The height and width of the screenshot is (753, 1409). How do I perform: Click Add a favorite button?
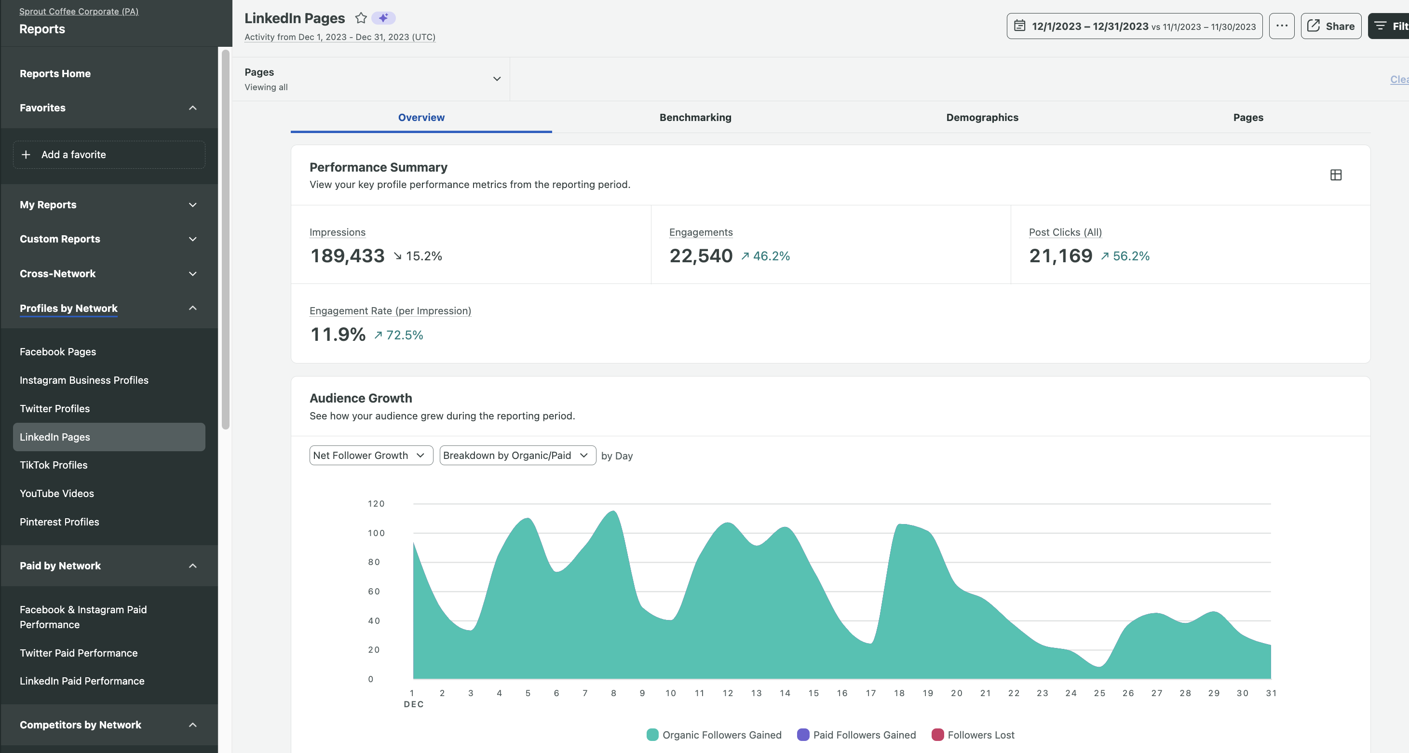coord(109,155)
